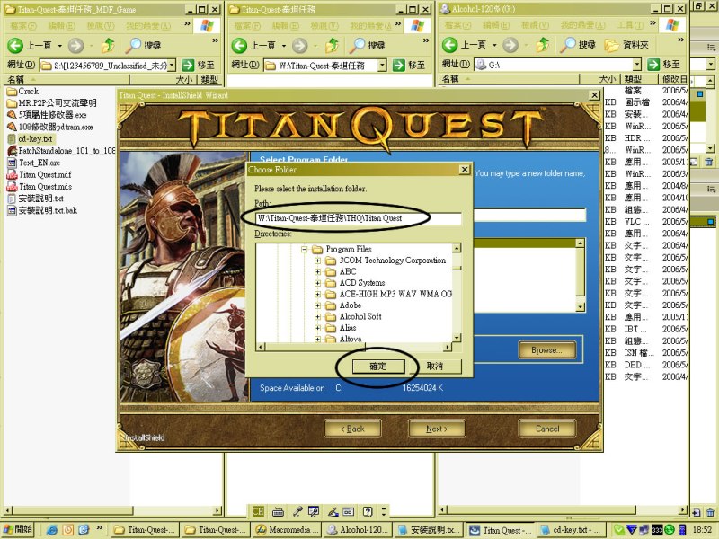This screenshot has width=719, height=539.
Task: Toggle Folders pane in Alcohol-120% window
Action: (x=626, y=45)
